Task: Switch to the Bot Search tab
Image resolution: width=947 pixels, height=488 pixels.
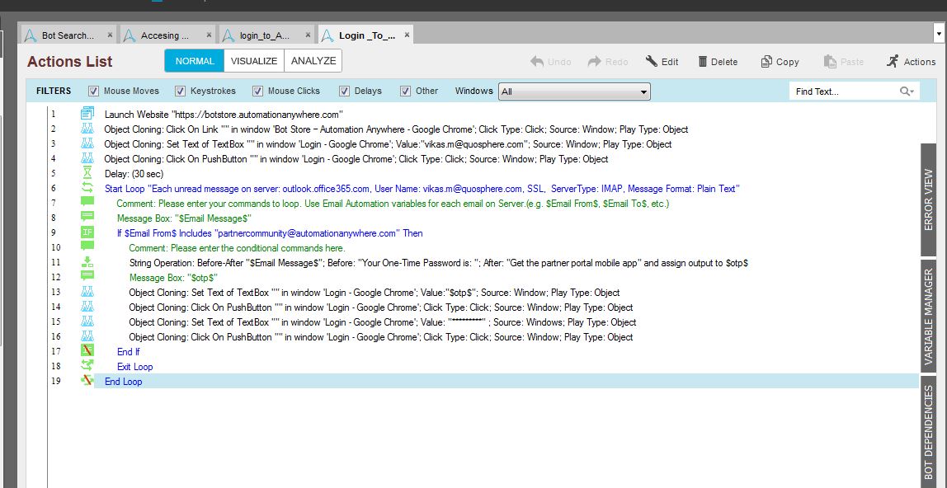Action: [64, 35]
